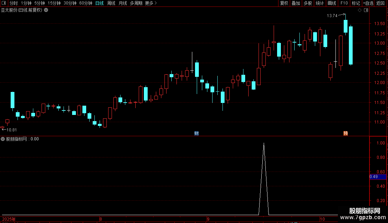Select the 日线 daily chart tab
Image resolution: width=388 pixels, height=223 pixels.
coord(100,3)
